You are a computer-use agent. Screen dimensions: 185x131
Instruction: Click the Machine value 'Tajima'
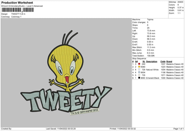(150, 19)
